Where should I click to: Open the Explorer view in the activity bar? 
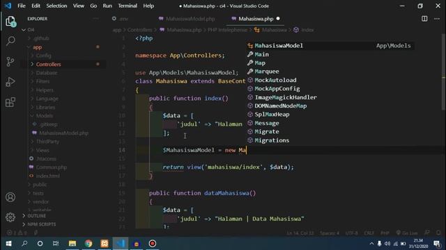pyautogui.click(x=10, y=21)
